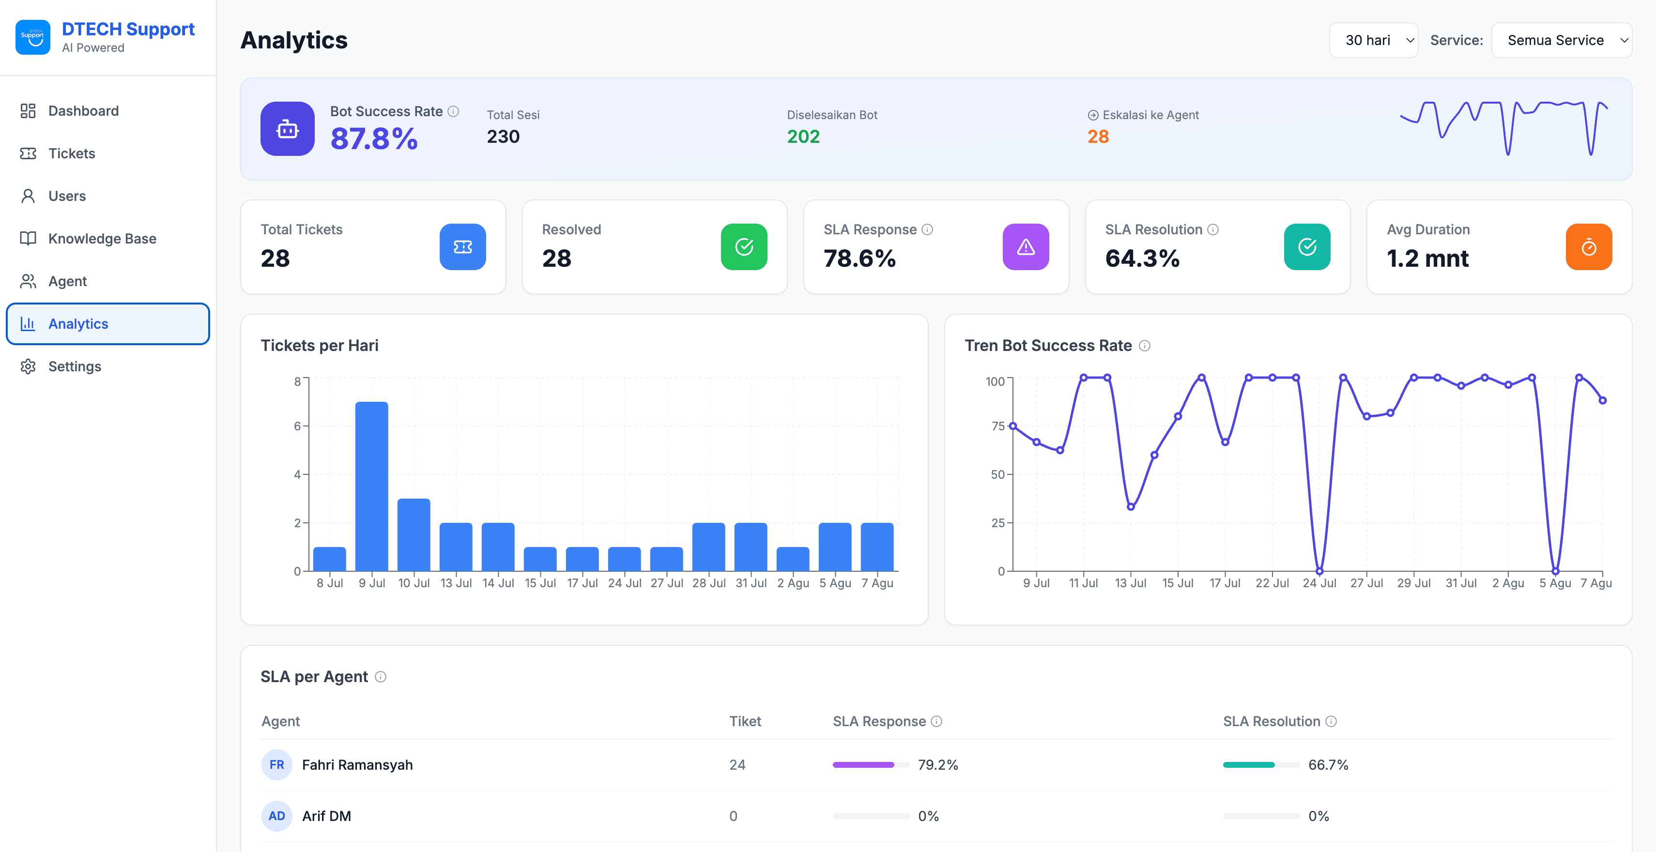This screenshot has height=852, width=1656.
Task: Click the 9 Jul bar in Tickets chart
Action: click(371, 487)
